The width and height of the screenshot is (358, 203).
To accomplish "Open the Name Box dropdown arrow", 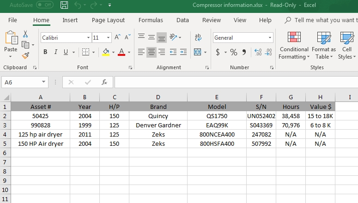I will tap(43, 82).
